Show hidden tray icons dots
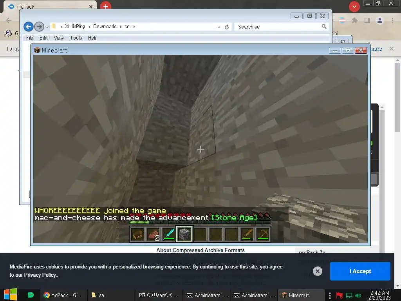The width and height of the screenshot is (401, 301). pos(330,296)
